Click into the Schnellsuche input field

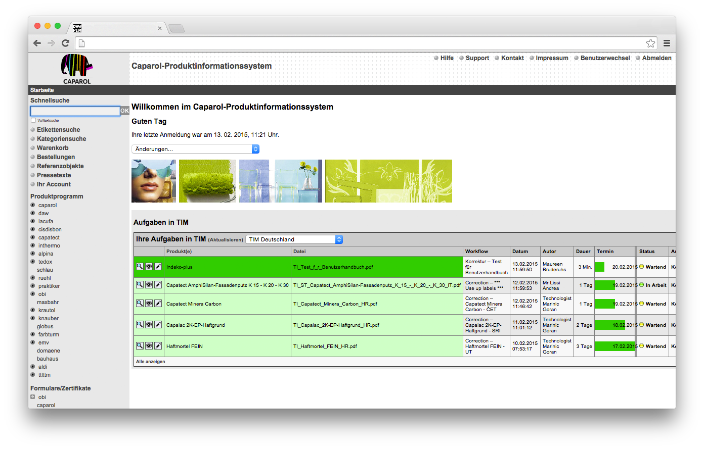tap(75, 111)
